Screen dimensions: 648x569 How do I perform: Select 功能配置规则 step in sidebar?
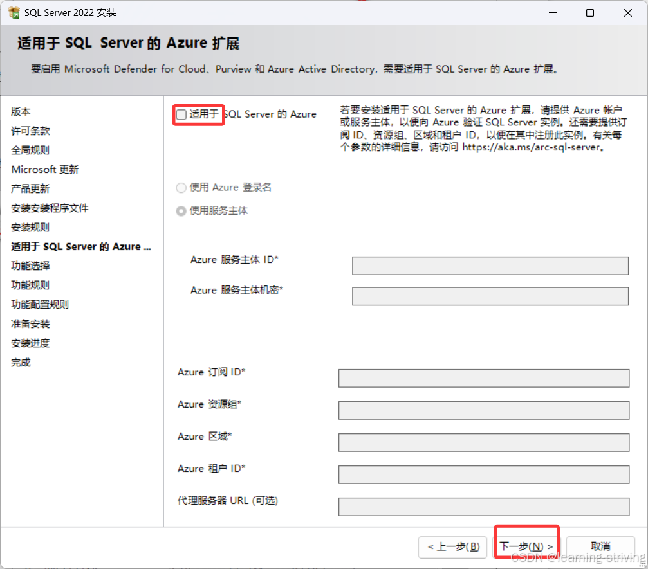(40, 304)
